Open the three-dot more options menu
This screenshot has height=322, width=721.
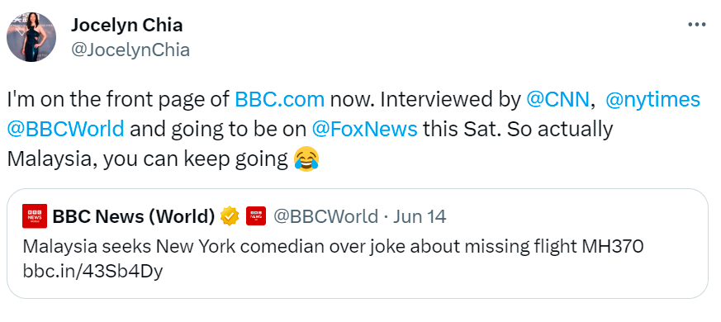[x=696, y=25]
